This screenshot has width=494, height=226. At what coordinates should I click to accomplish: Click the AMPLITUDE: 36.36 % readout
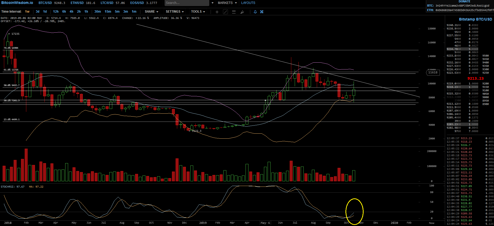pyautogui.click(x=168, y=18)
